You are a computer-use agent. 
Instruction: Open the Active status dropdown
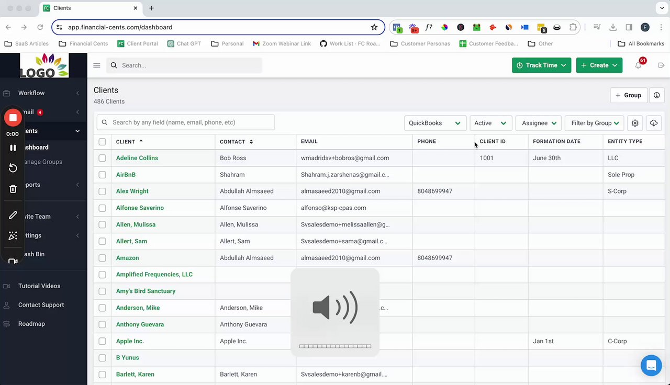click(490, 123)
